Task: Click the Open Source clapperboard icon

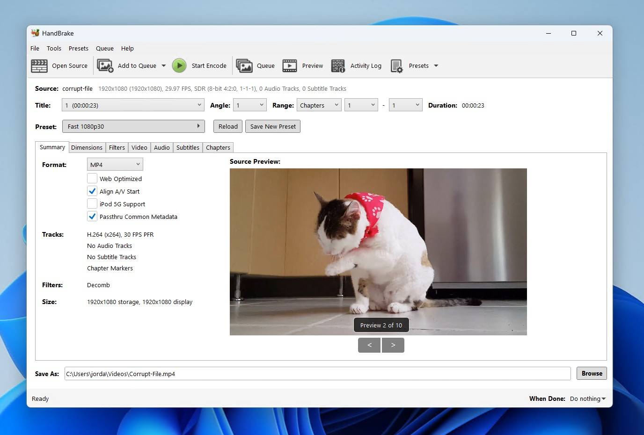Action: [x=39, y=66]
